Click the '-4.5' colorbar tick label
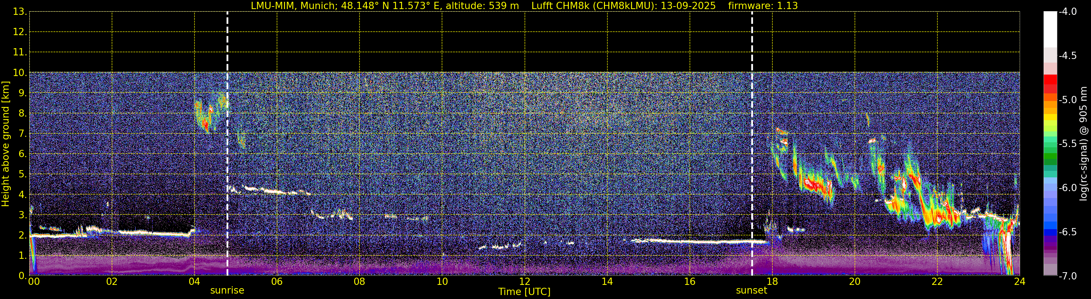The image size is (1091, 299). (1068, 55)
